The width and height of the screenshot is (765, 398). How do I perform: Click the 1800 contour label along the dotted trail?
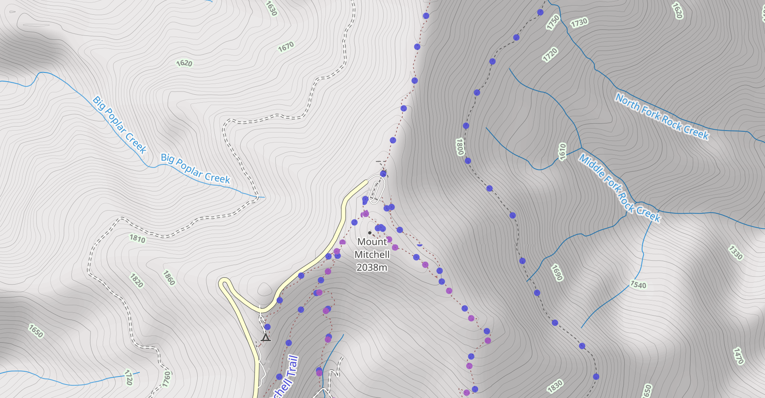pos(460,147)
